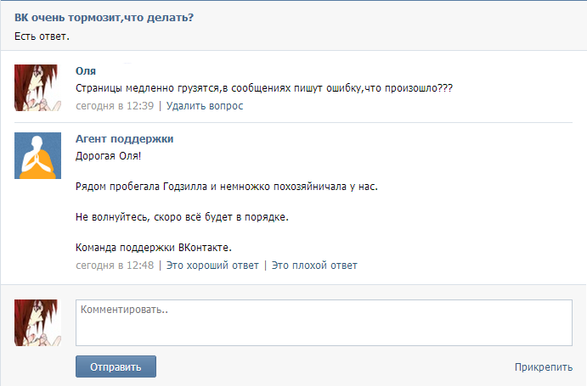Click the 'Не волнуйтесь, скоро всё будет в порядке' line
Viewport: 587px width, 386px height.
pos(182,217)
